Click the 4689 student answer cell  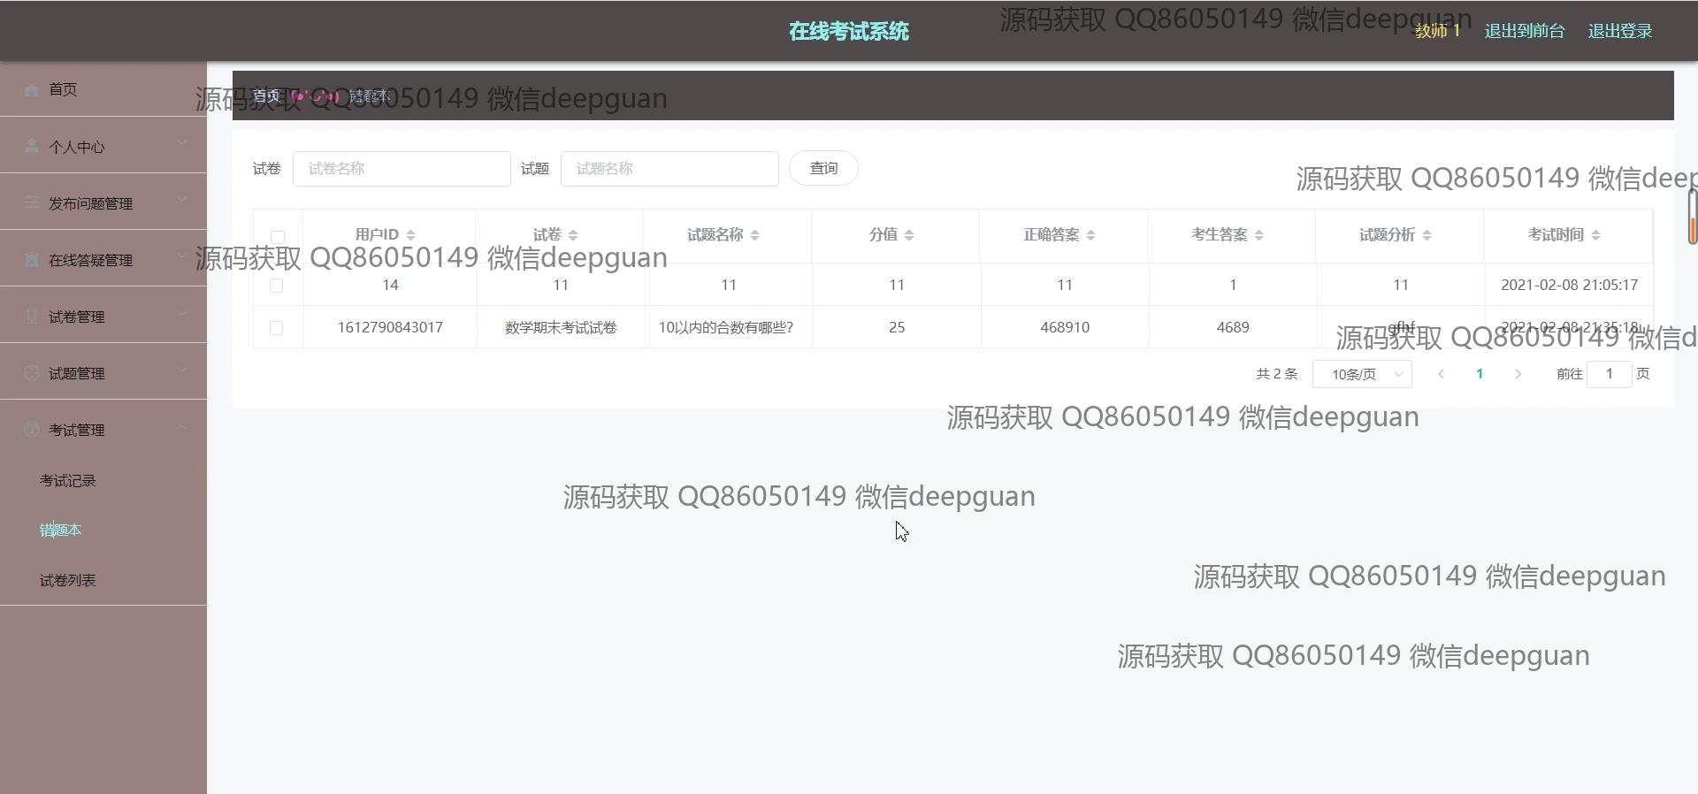pyautogui.click(x=1233, y=327)
